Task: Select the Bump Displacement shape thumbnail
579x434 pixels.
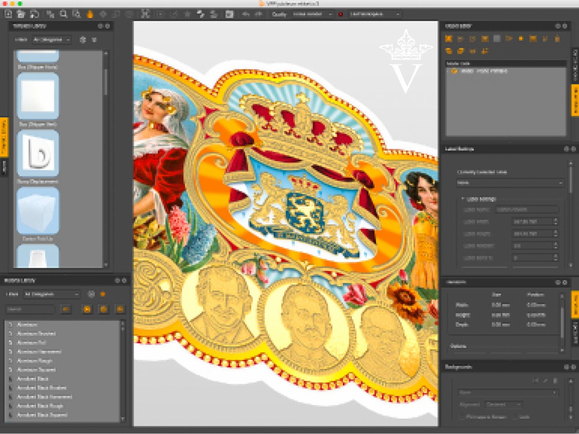Action: (38, 154)
